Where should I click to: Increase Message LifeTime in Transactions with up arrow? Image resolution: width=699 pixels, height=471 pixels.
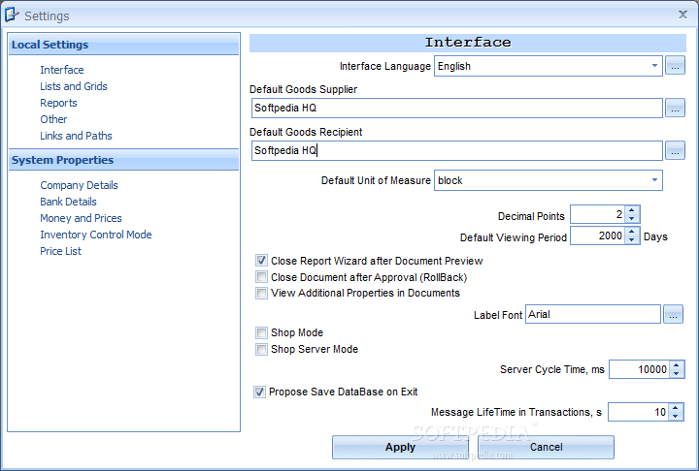[x=676, y=407]
